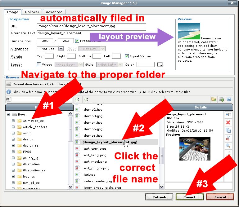Image resolution: width=239 pixels, height=207 pixels.
Task: Click file icon next to ext_com.png
Action: click(77, 148)
